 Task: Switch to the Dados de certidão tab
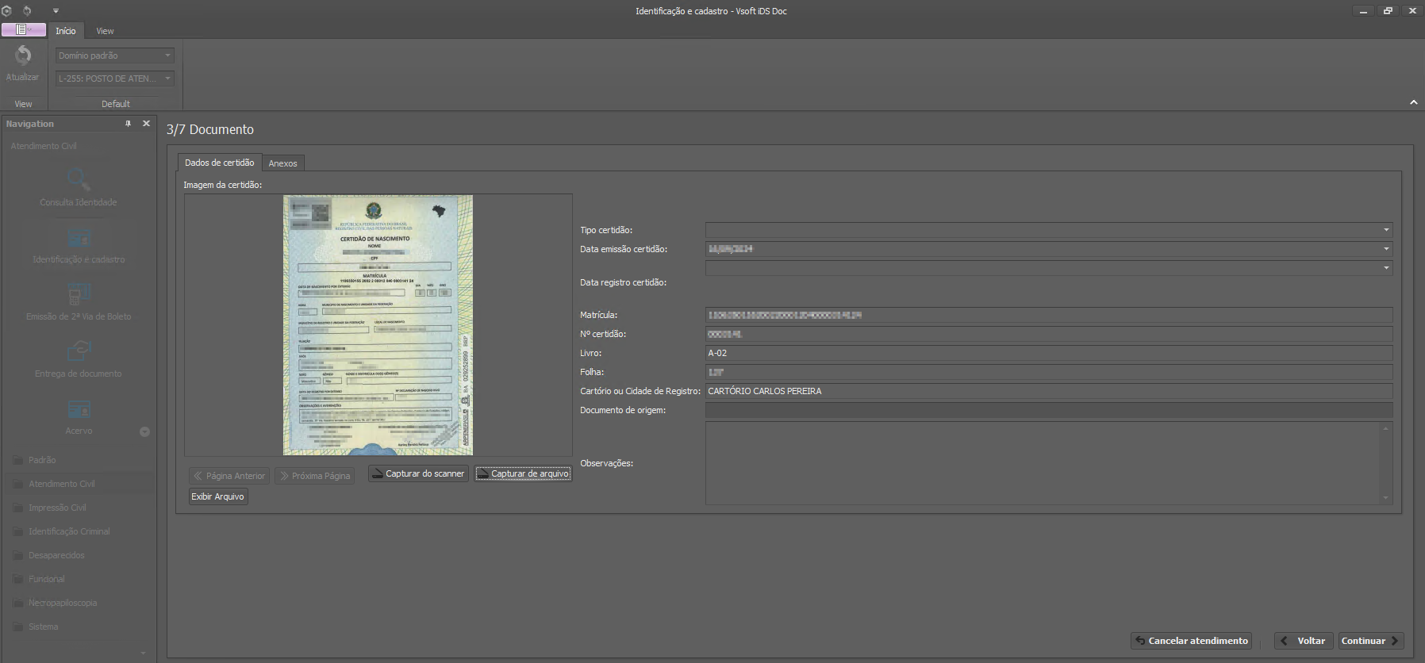tap(220, 163)
